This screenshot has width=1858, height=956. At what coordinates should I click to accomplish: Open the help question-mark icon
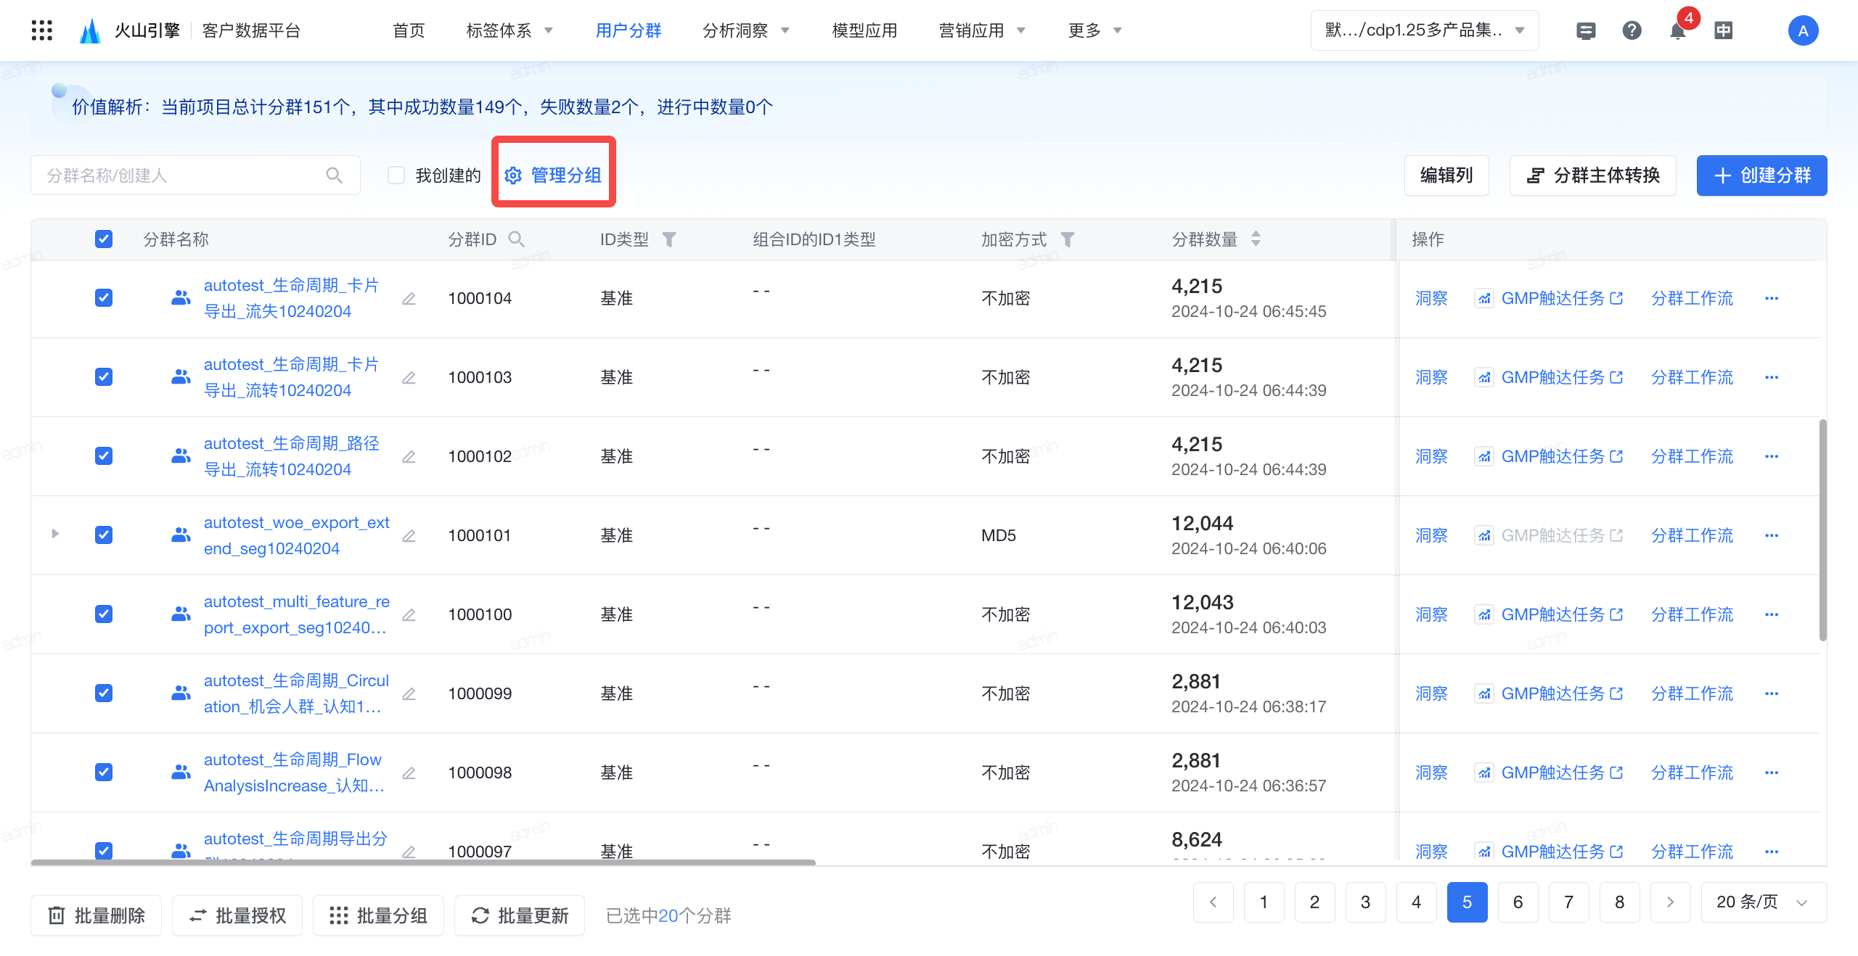[x=1632, y=30]
